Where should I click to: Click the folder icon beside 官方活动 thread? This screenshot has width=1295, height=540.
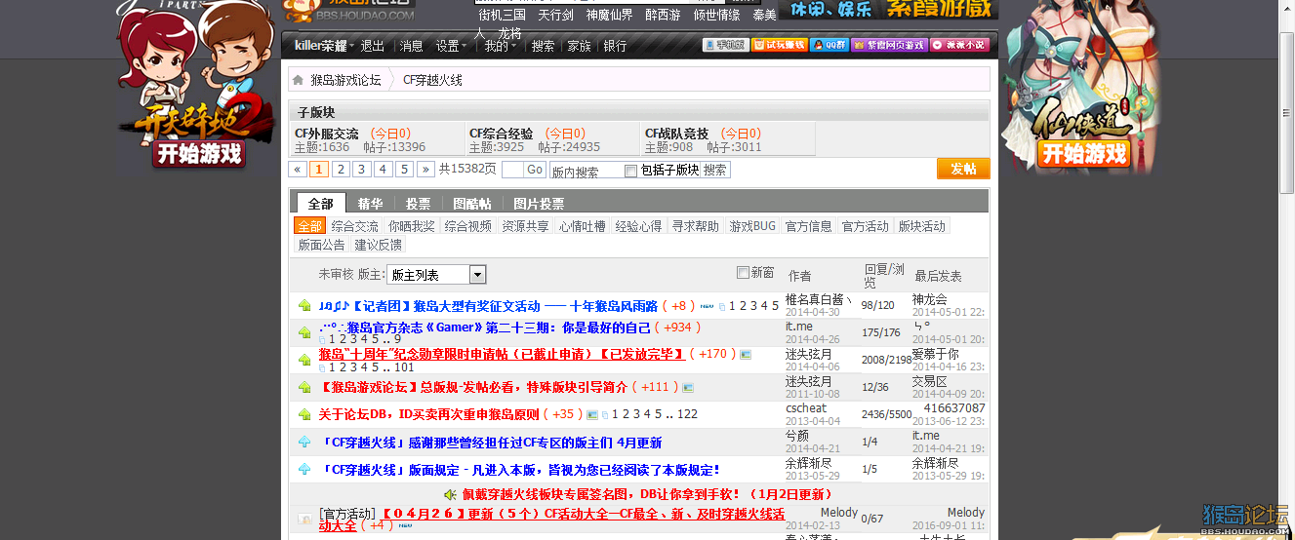pos(304,519)
